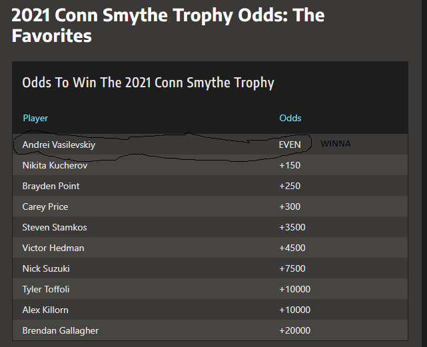Viewport: 427px width, 347px height.
Task: Click Carey Price's +300 odds
Action: pyautogui.click(x=290, y=206)
